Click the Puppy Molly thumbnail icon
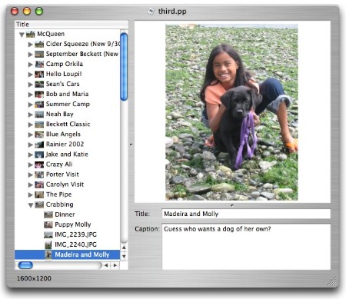The height and width of the screenshot is (299, 346). point(48,225)
